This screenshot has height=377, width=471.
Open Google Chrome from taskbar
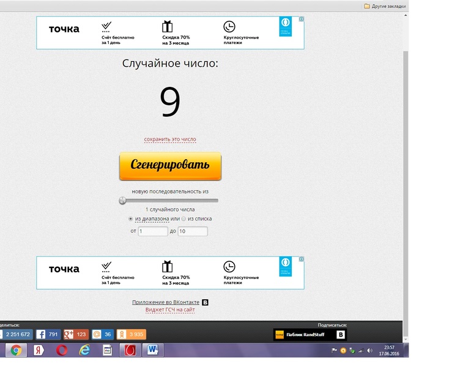coord(17,351)
